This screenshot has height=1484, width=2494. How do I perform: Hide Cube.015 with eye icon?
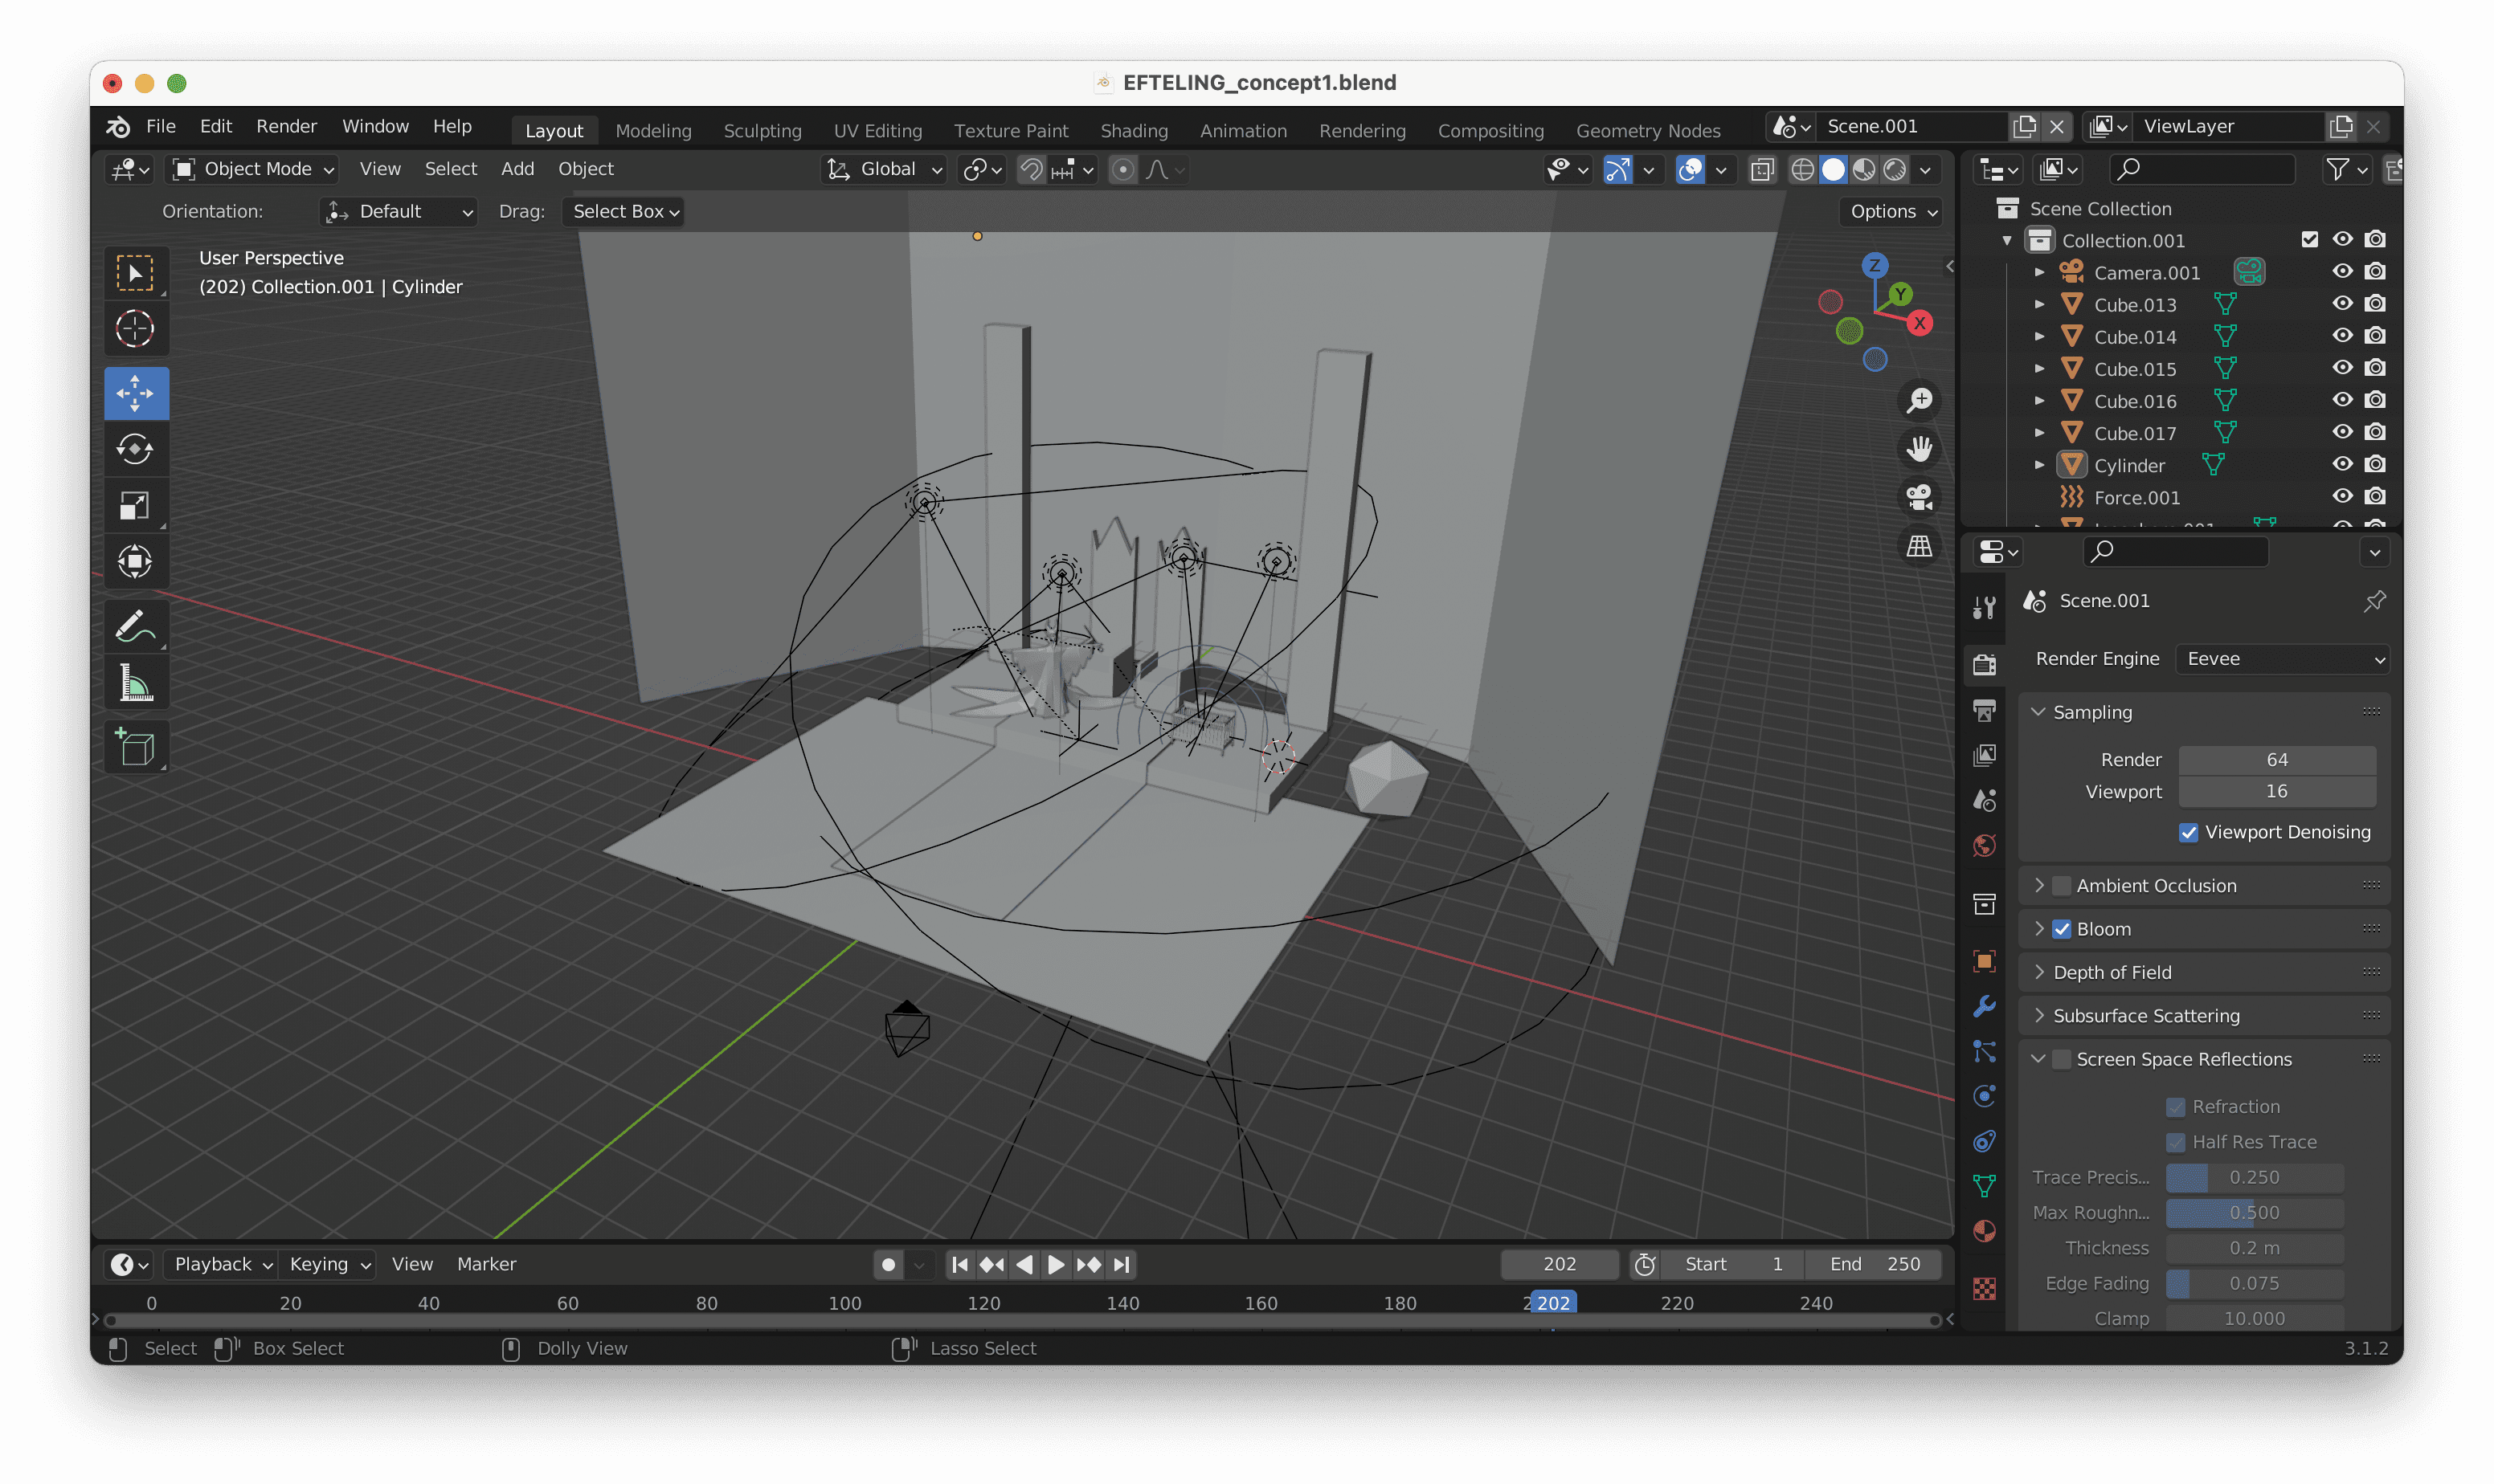click(2342, 368)
